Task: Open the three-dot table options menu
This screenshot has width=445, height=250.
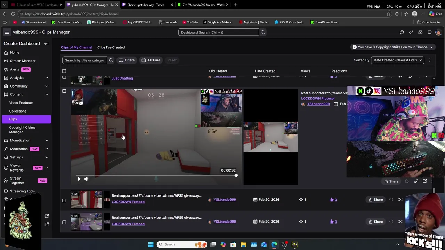Action: click(x=430, y=60)
